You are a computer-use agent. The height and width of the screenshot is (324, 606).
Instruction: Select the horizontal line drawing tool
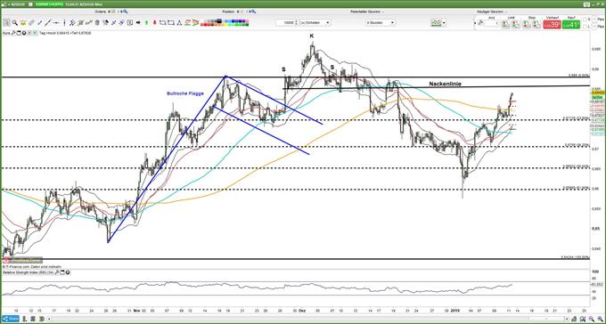(55, 23)
